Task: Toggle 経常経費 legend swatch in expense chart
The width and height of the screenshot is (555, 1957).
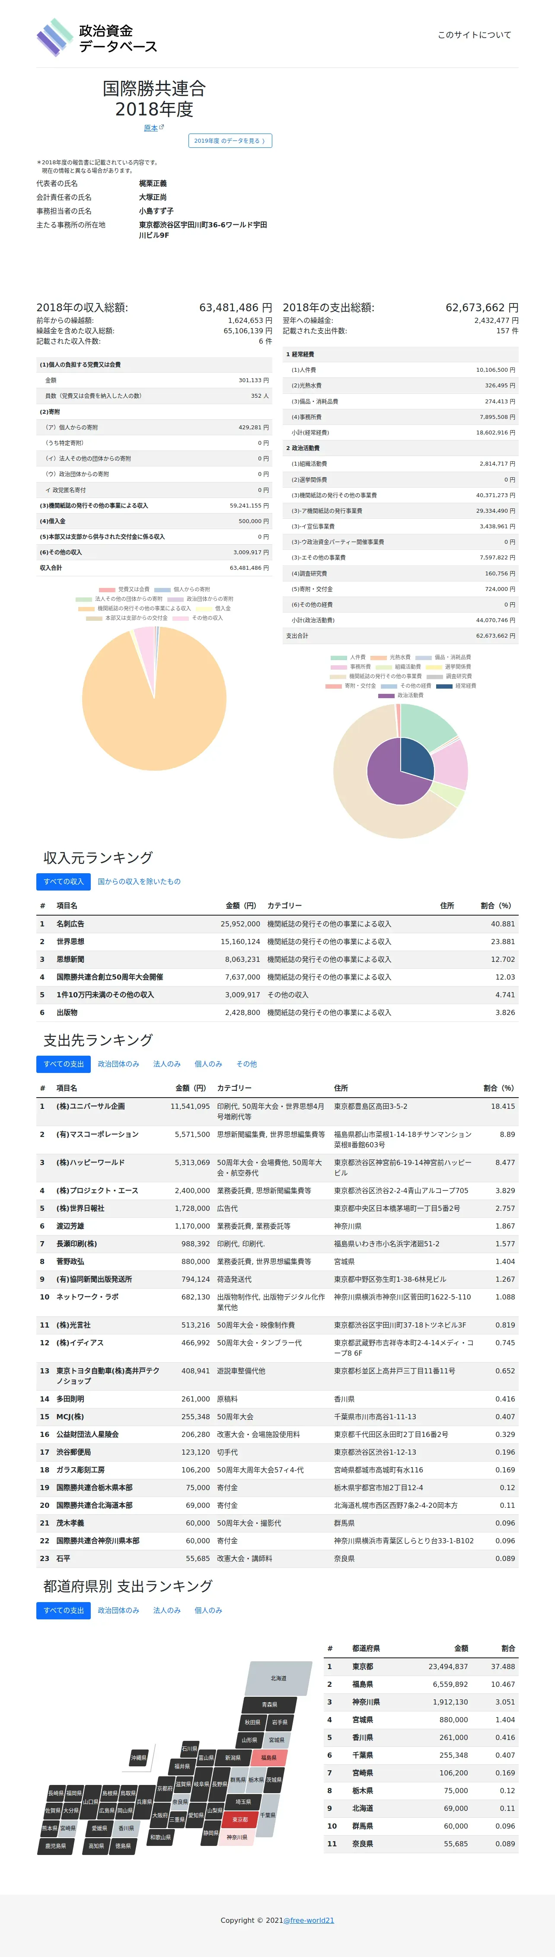Action: (x=444, y=686)
